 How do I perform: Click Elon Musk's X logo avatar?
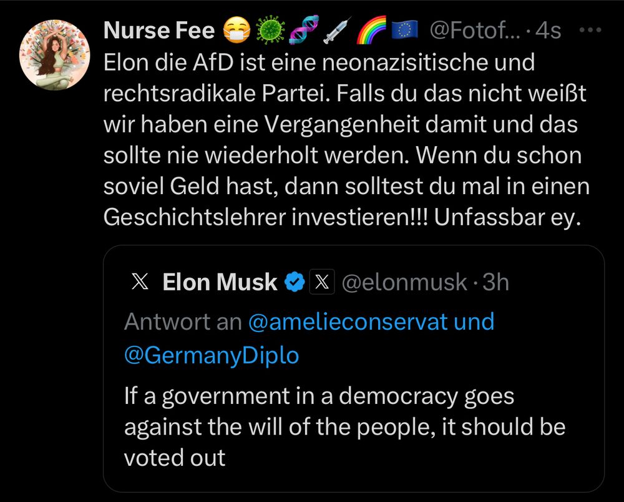(x=140, y=283)
